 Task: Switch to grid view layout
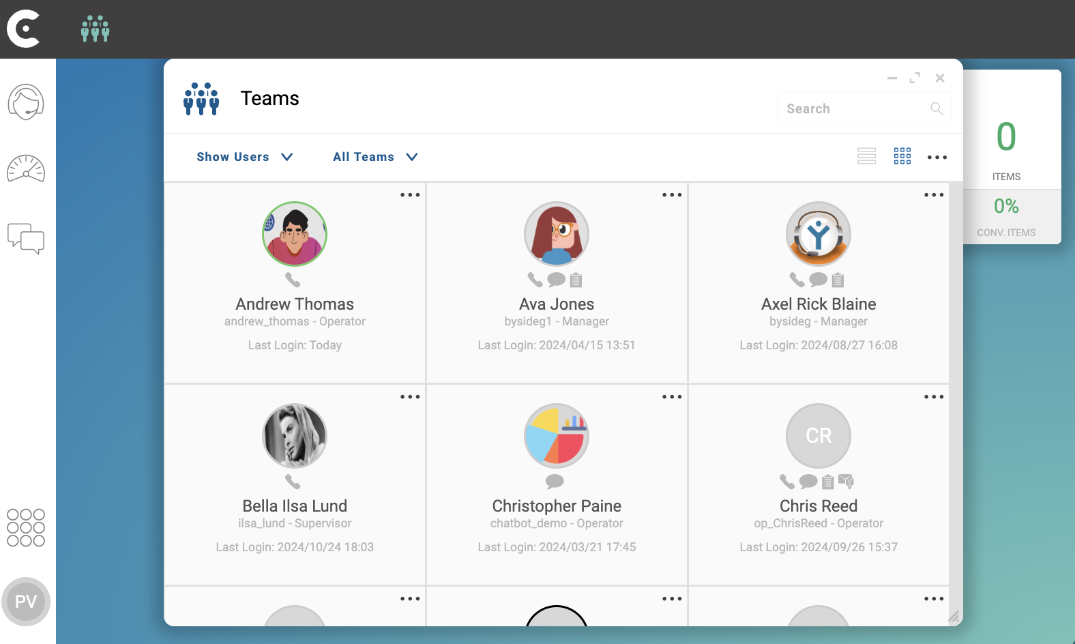coord(902,156)
